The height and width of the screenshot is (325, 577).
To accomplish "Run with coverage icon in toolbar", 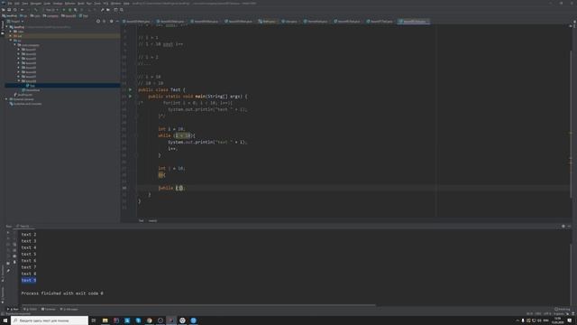I will [x=75, y=10].
